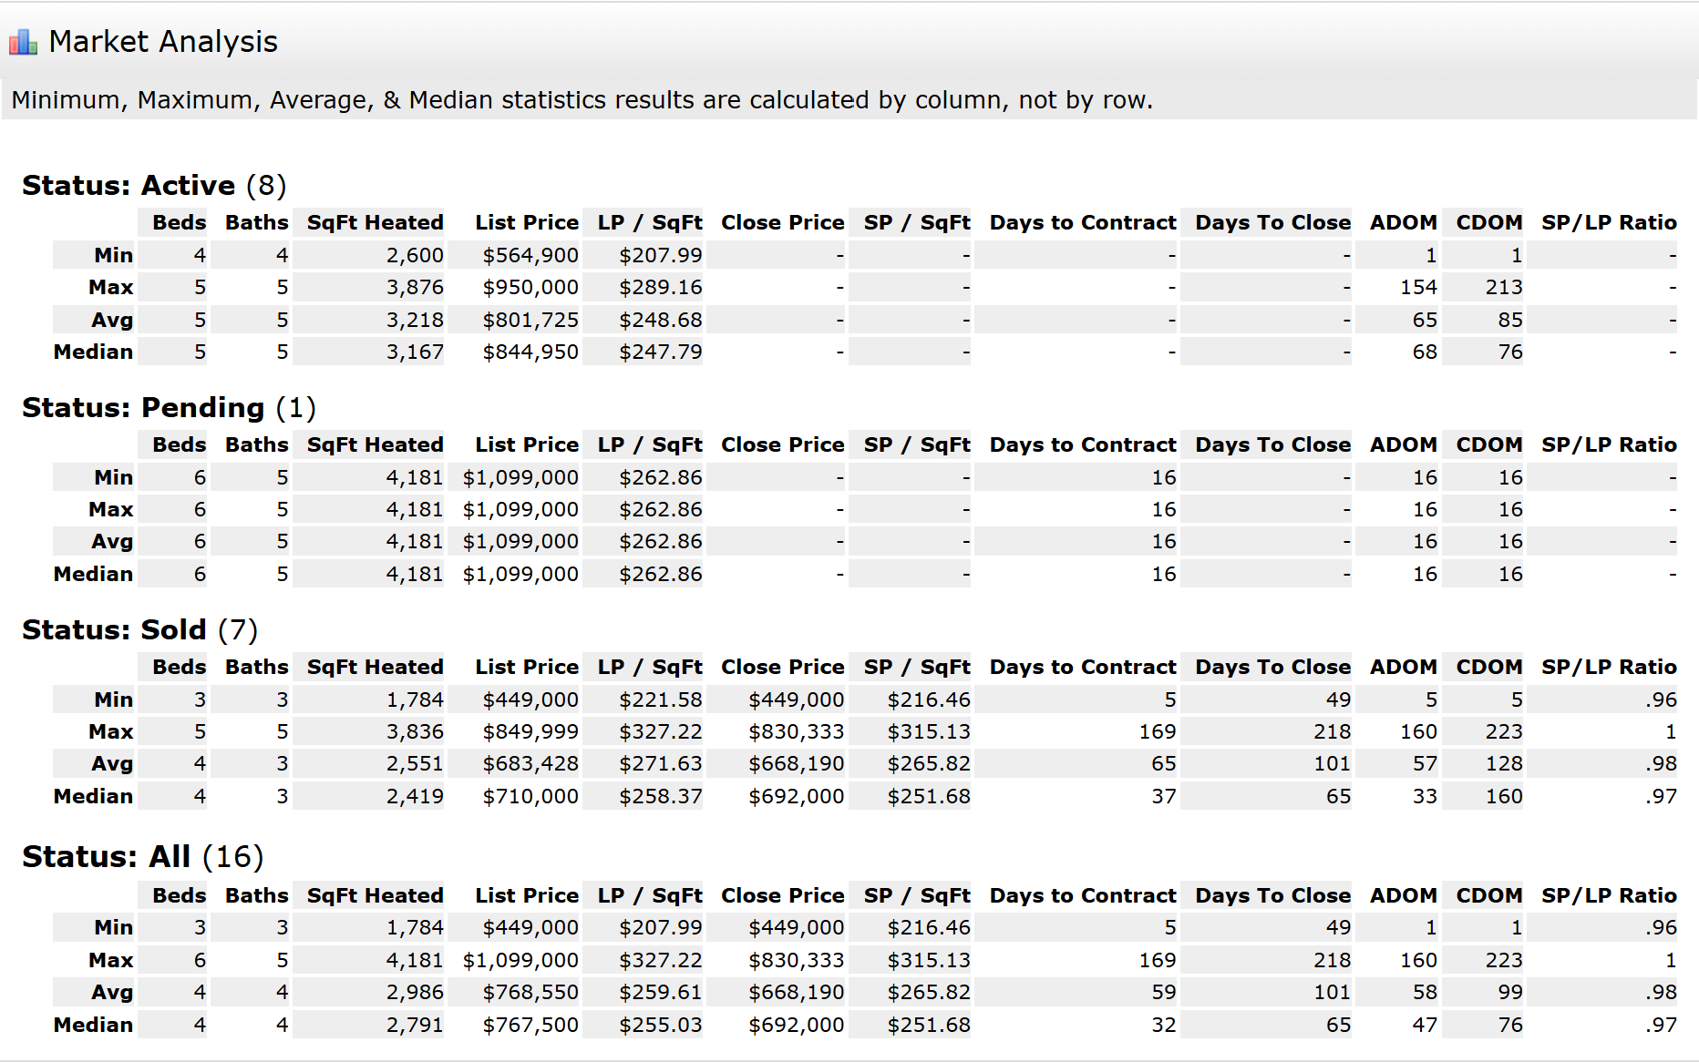Select the Status: Pending (1) heading
Screen dimensions: 1699x1062
pyautogui.click(x=169, y=407)
